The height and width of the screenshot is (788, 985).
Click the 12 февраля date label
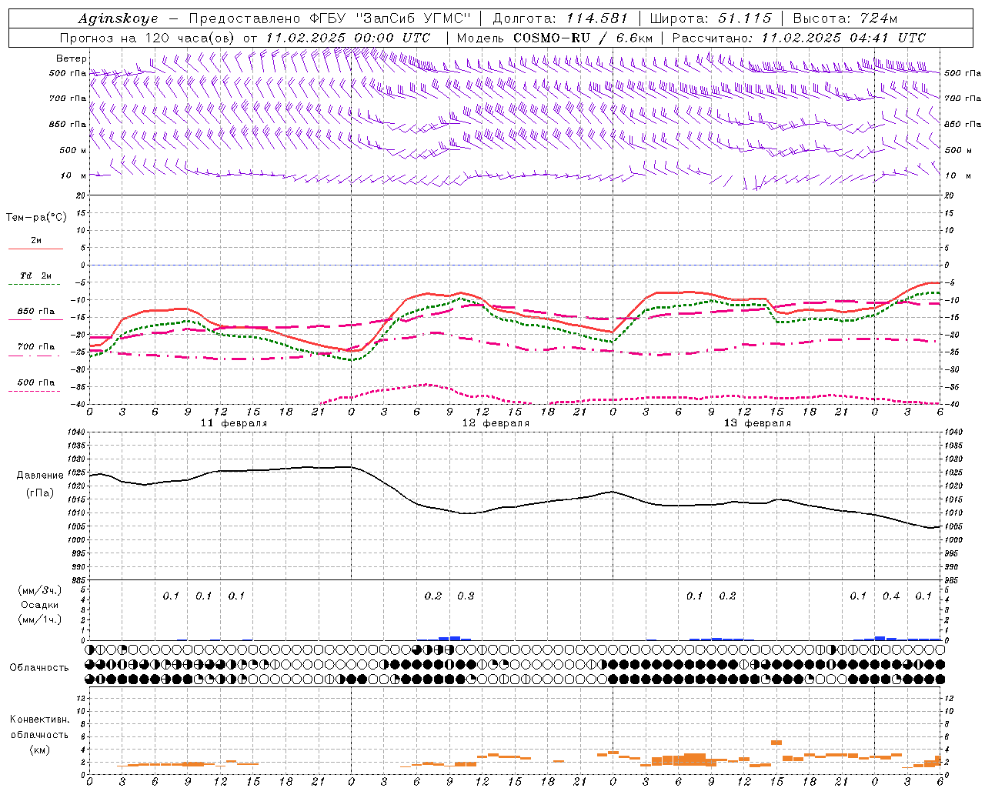click(x=496, y=423)
